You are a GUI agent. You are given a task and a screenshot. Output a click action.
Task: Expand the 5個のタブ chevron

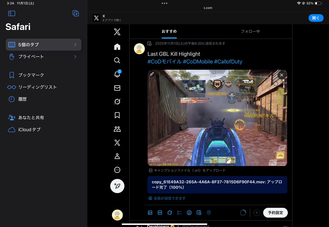(75, 44)
